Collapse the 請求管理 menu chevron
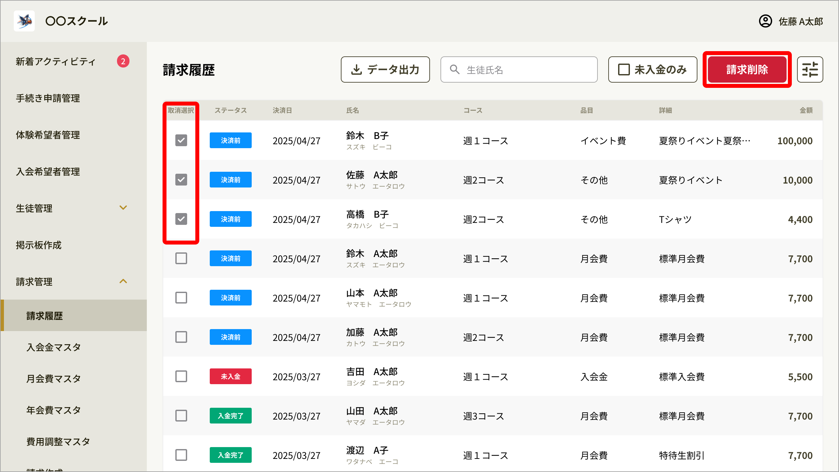The height and width of the screenshot is (472, 839). [123, 281]
